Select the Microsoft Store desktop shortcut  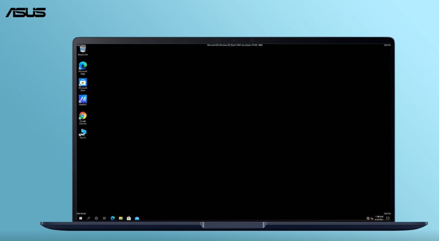pyautogui.click(x=83, y=85)
